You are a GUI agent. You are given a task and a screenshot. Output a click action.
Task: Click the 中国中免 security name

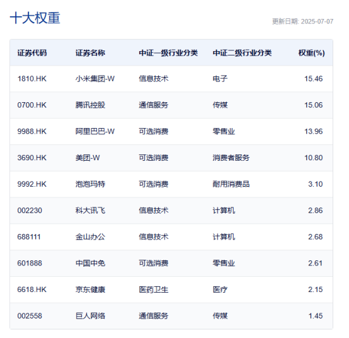[x=90, y=263]
